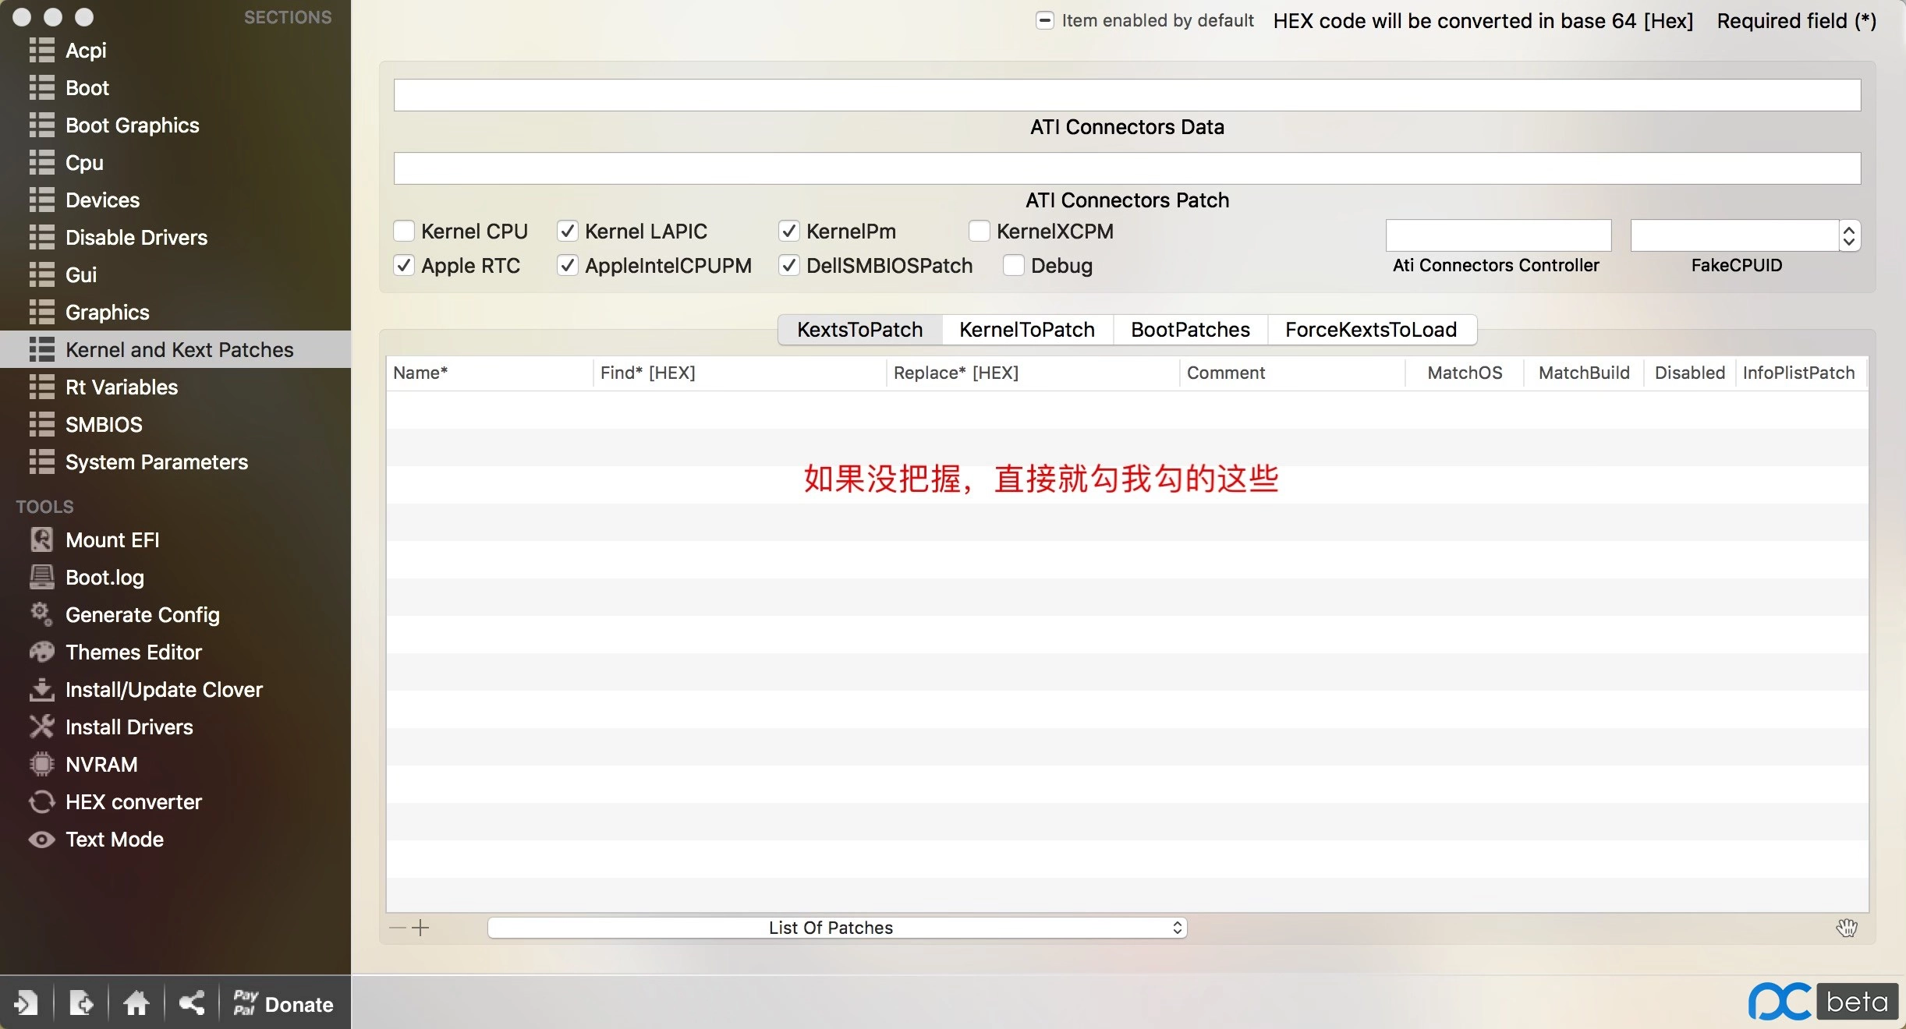Click the Replace* [HEX] column header
The image size is (1906, 1029).
tap(1033, 373)
